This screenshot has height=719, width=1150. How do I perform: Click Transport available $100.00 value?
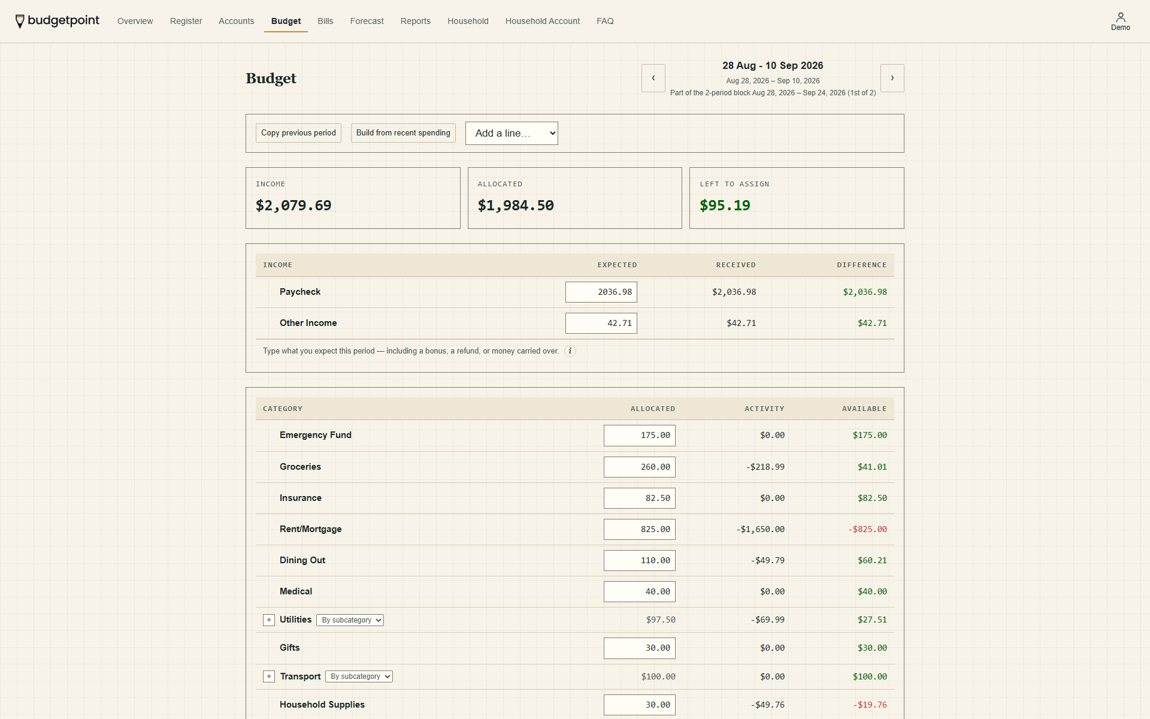coord(870,676)
